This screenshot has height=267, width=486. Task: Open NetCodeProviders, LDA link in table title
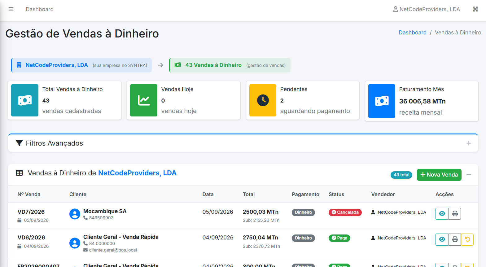137,173
